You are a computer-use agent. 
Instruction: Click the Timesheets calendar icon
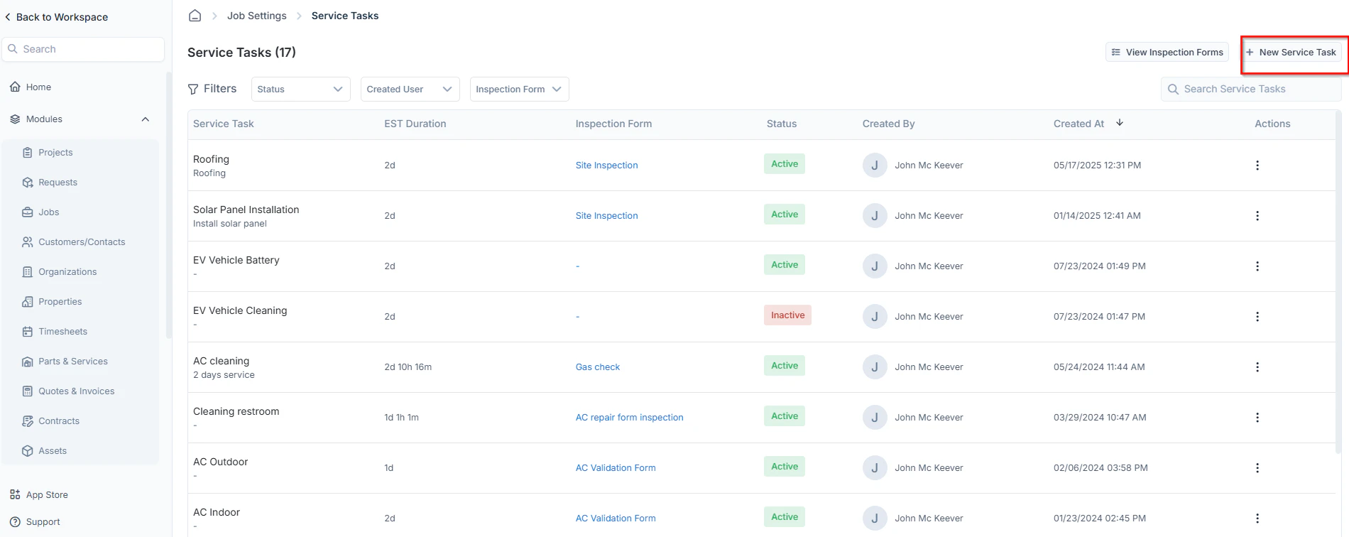(28, 332)
